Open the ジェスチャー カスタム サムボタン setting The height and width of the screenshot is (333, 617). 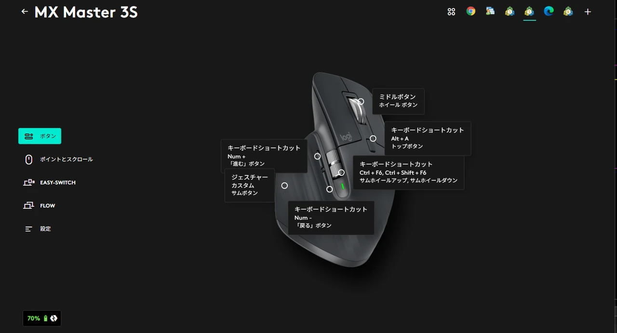click(250, 185)
